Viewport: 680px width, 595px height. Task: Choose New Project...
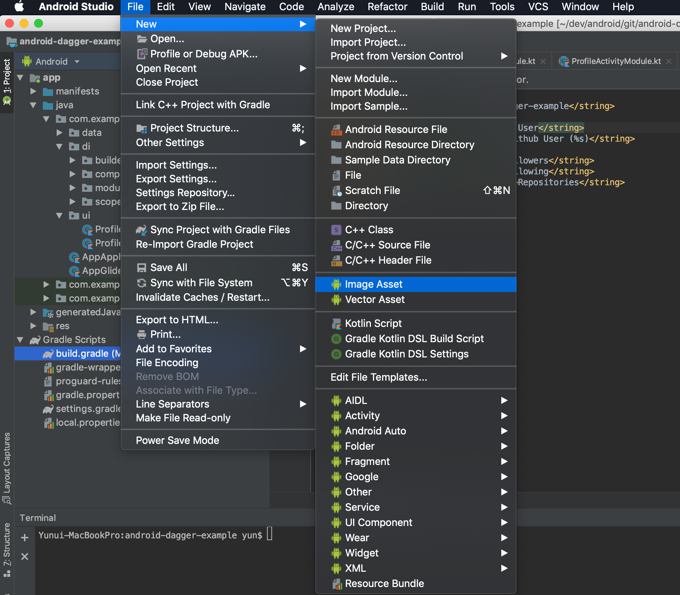click(416, 28)
